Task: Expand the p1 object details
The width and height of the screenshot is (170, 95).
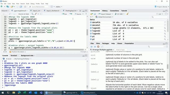Action: [x=91, y=36]
